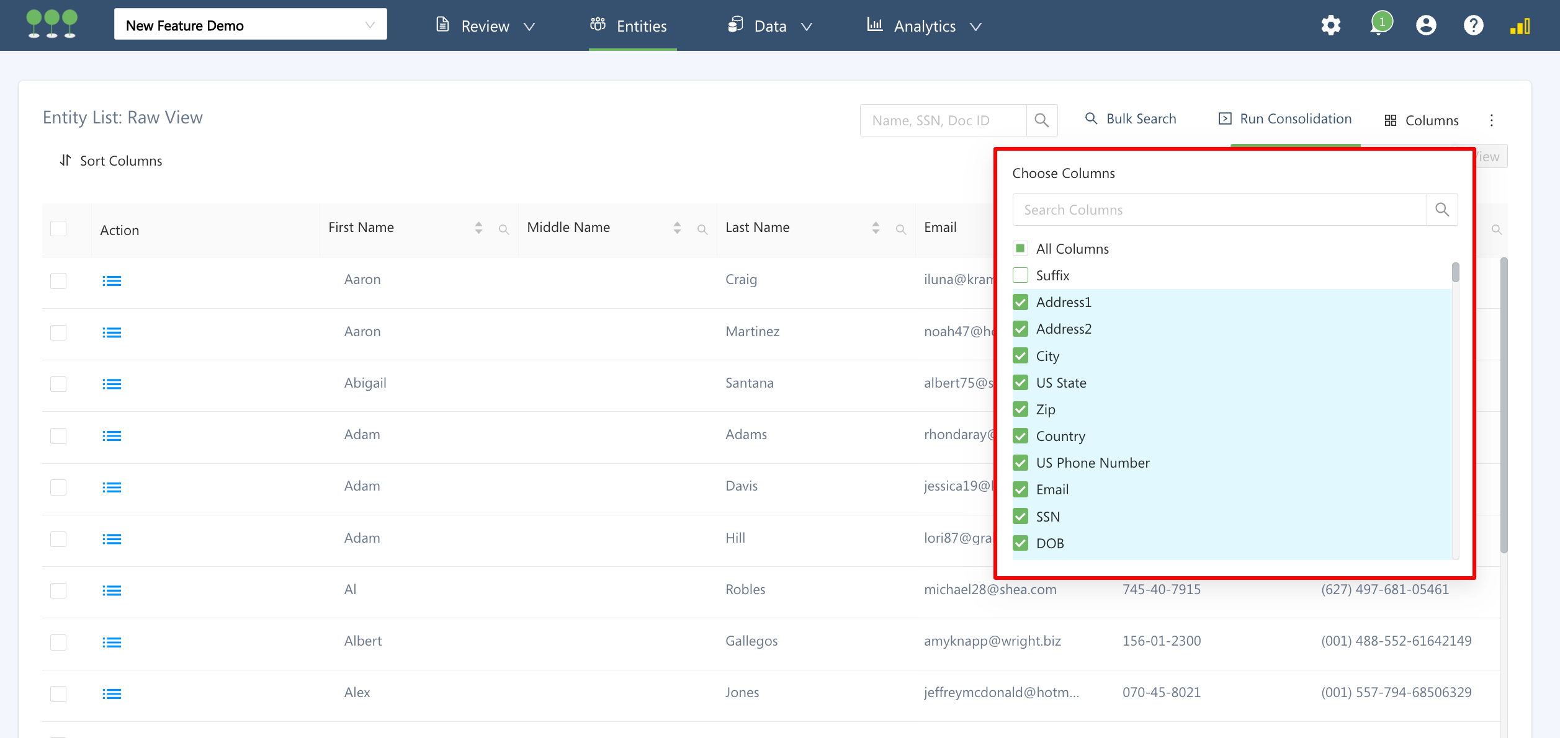Sort the Last Name column arrows

876,228
